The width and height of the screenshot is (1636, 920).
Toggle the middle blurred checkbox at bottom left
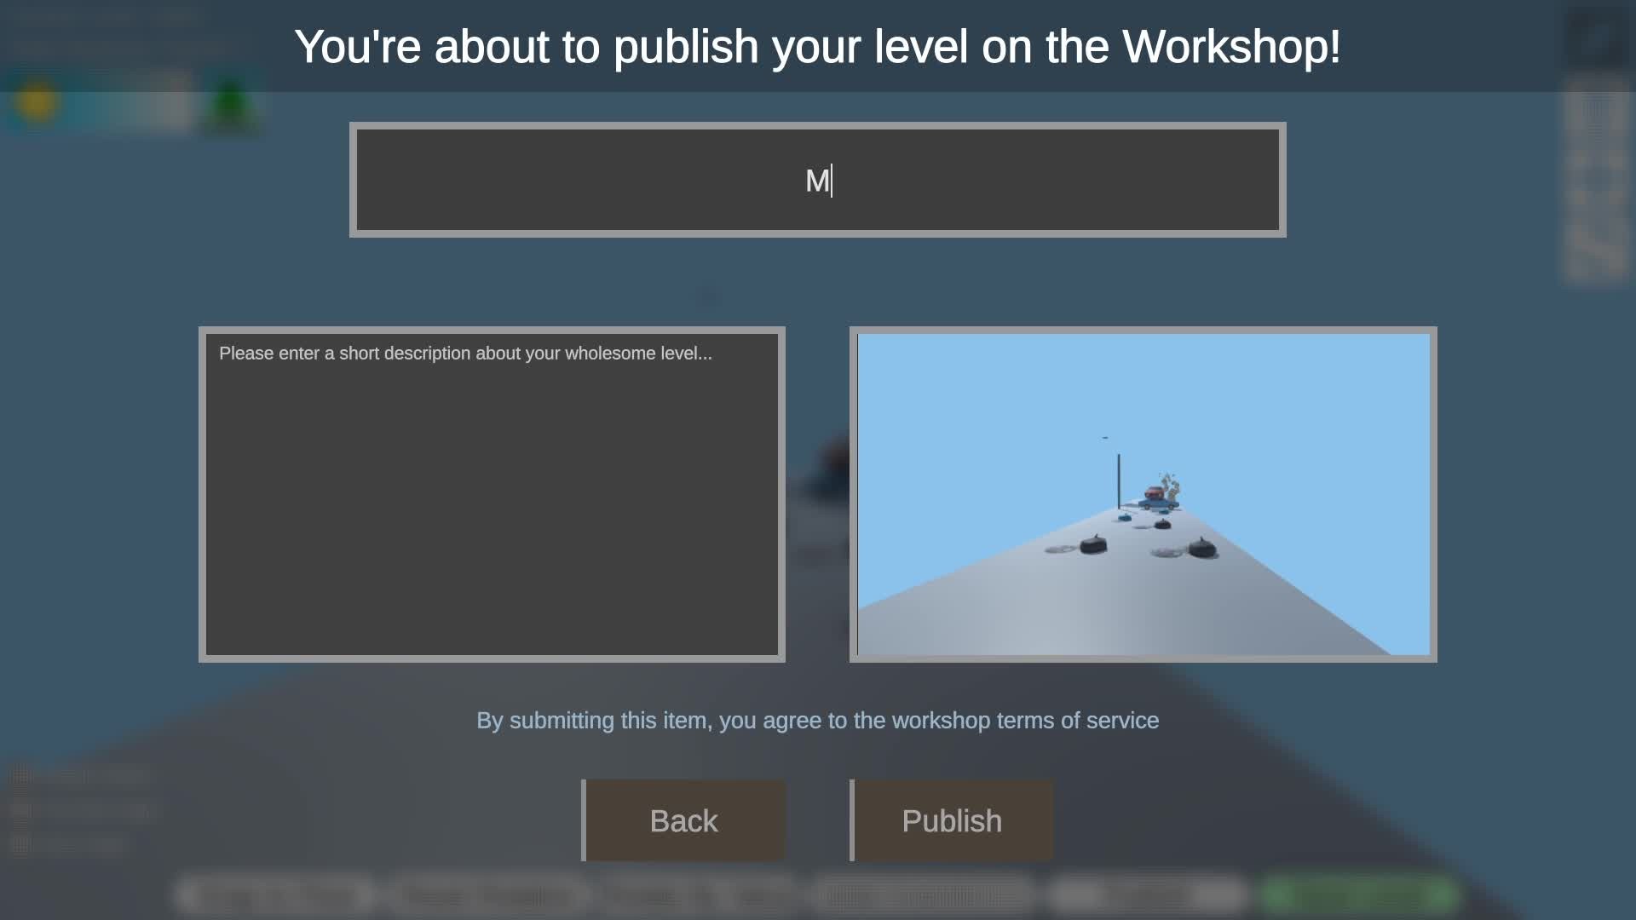20,809
